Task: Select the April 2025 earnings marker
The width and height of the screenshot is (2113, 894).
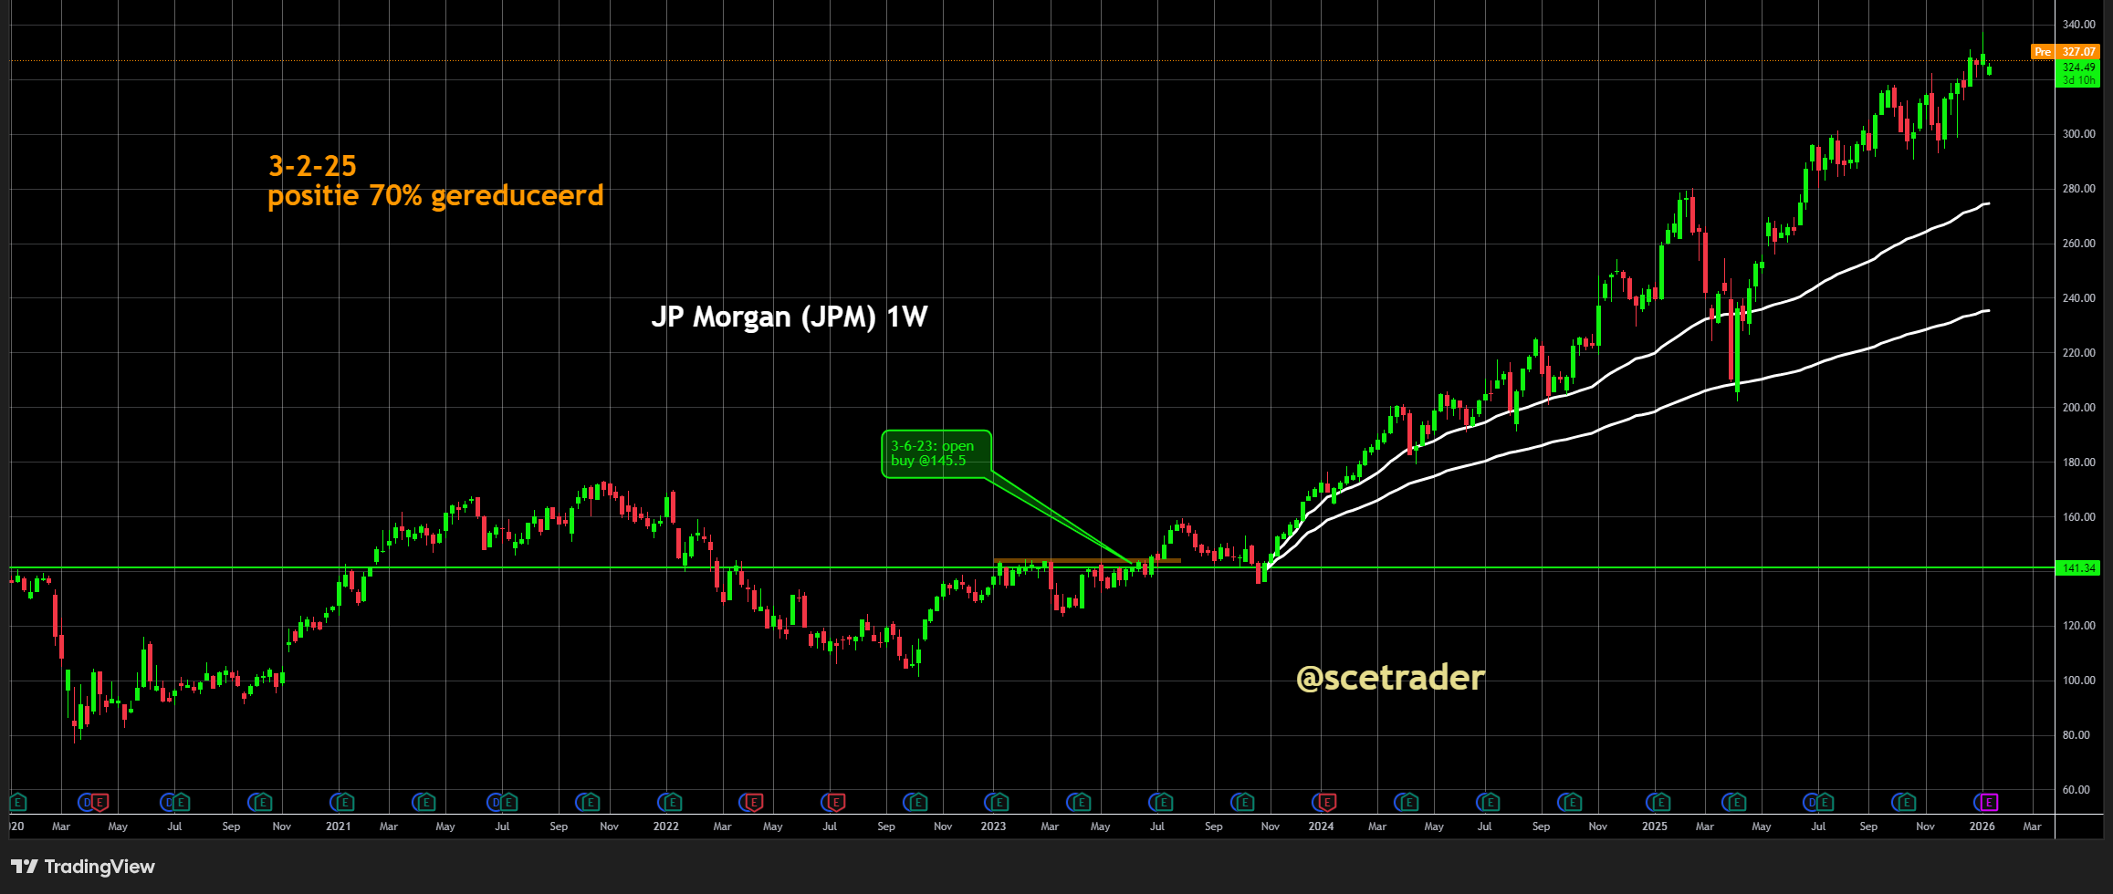Action: (1736, 803)
